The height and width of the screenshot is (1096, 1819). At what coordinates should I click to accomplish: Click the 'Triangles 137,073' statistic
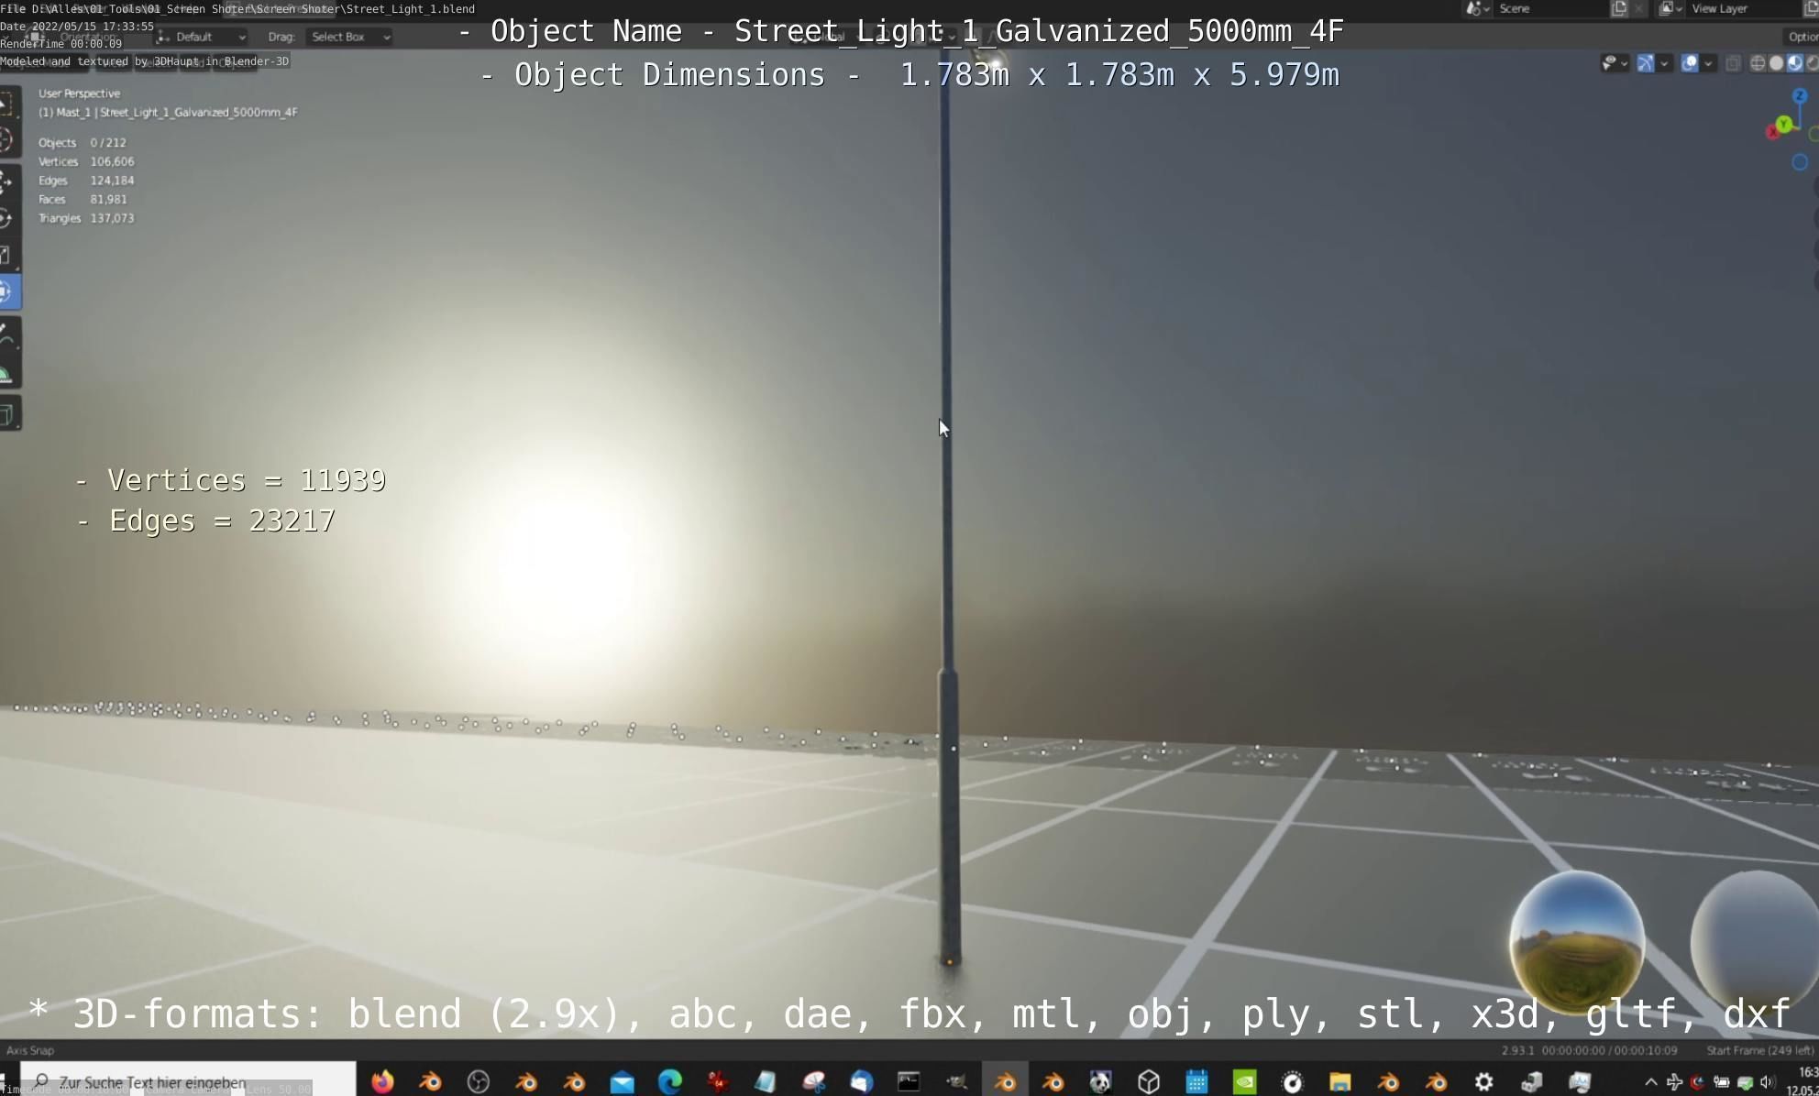[86, 218]
